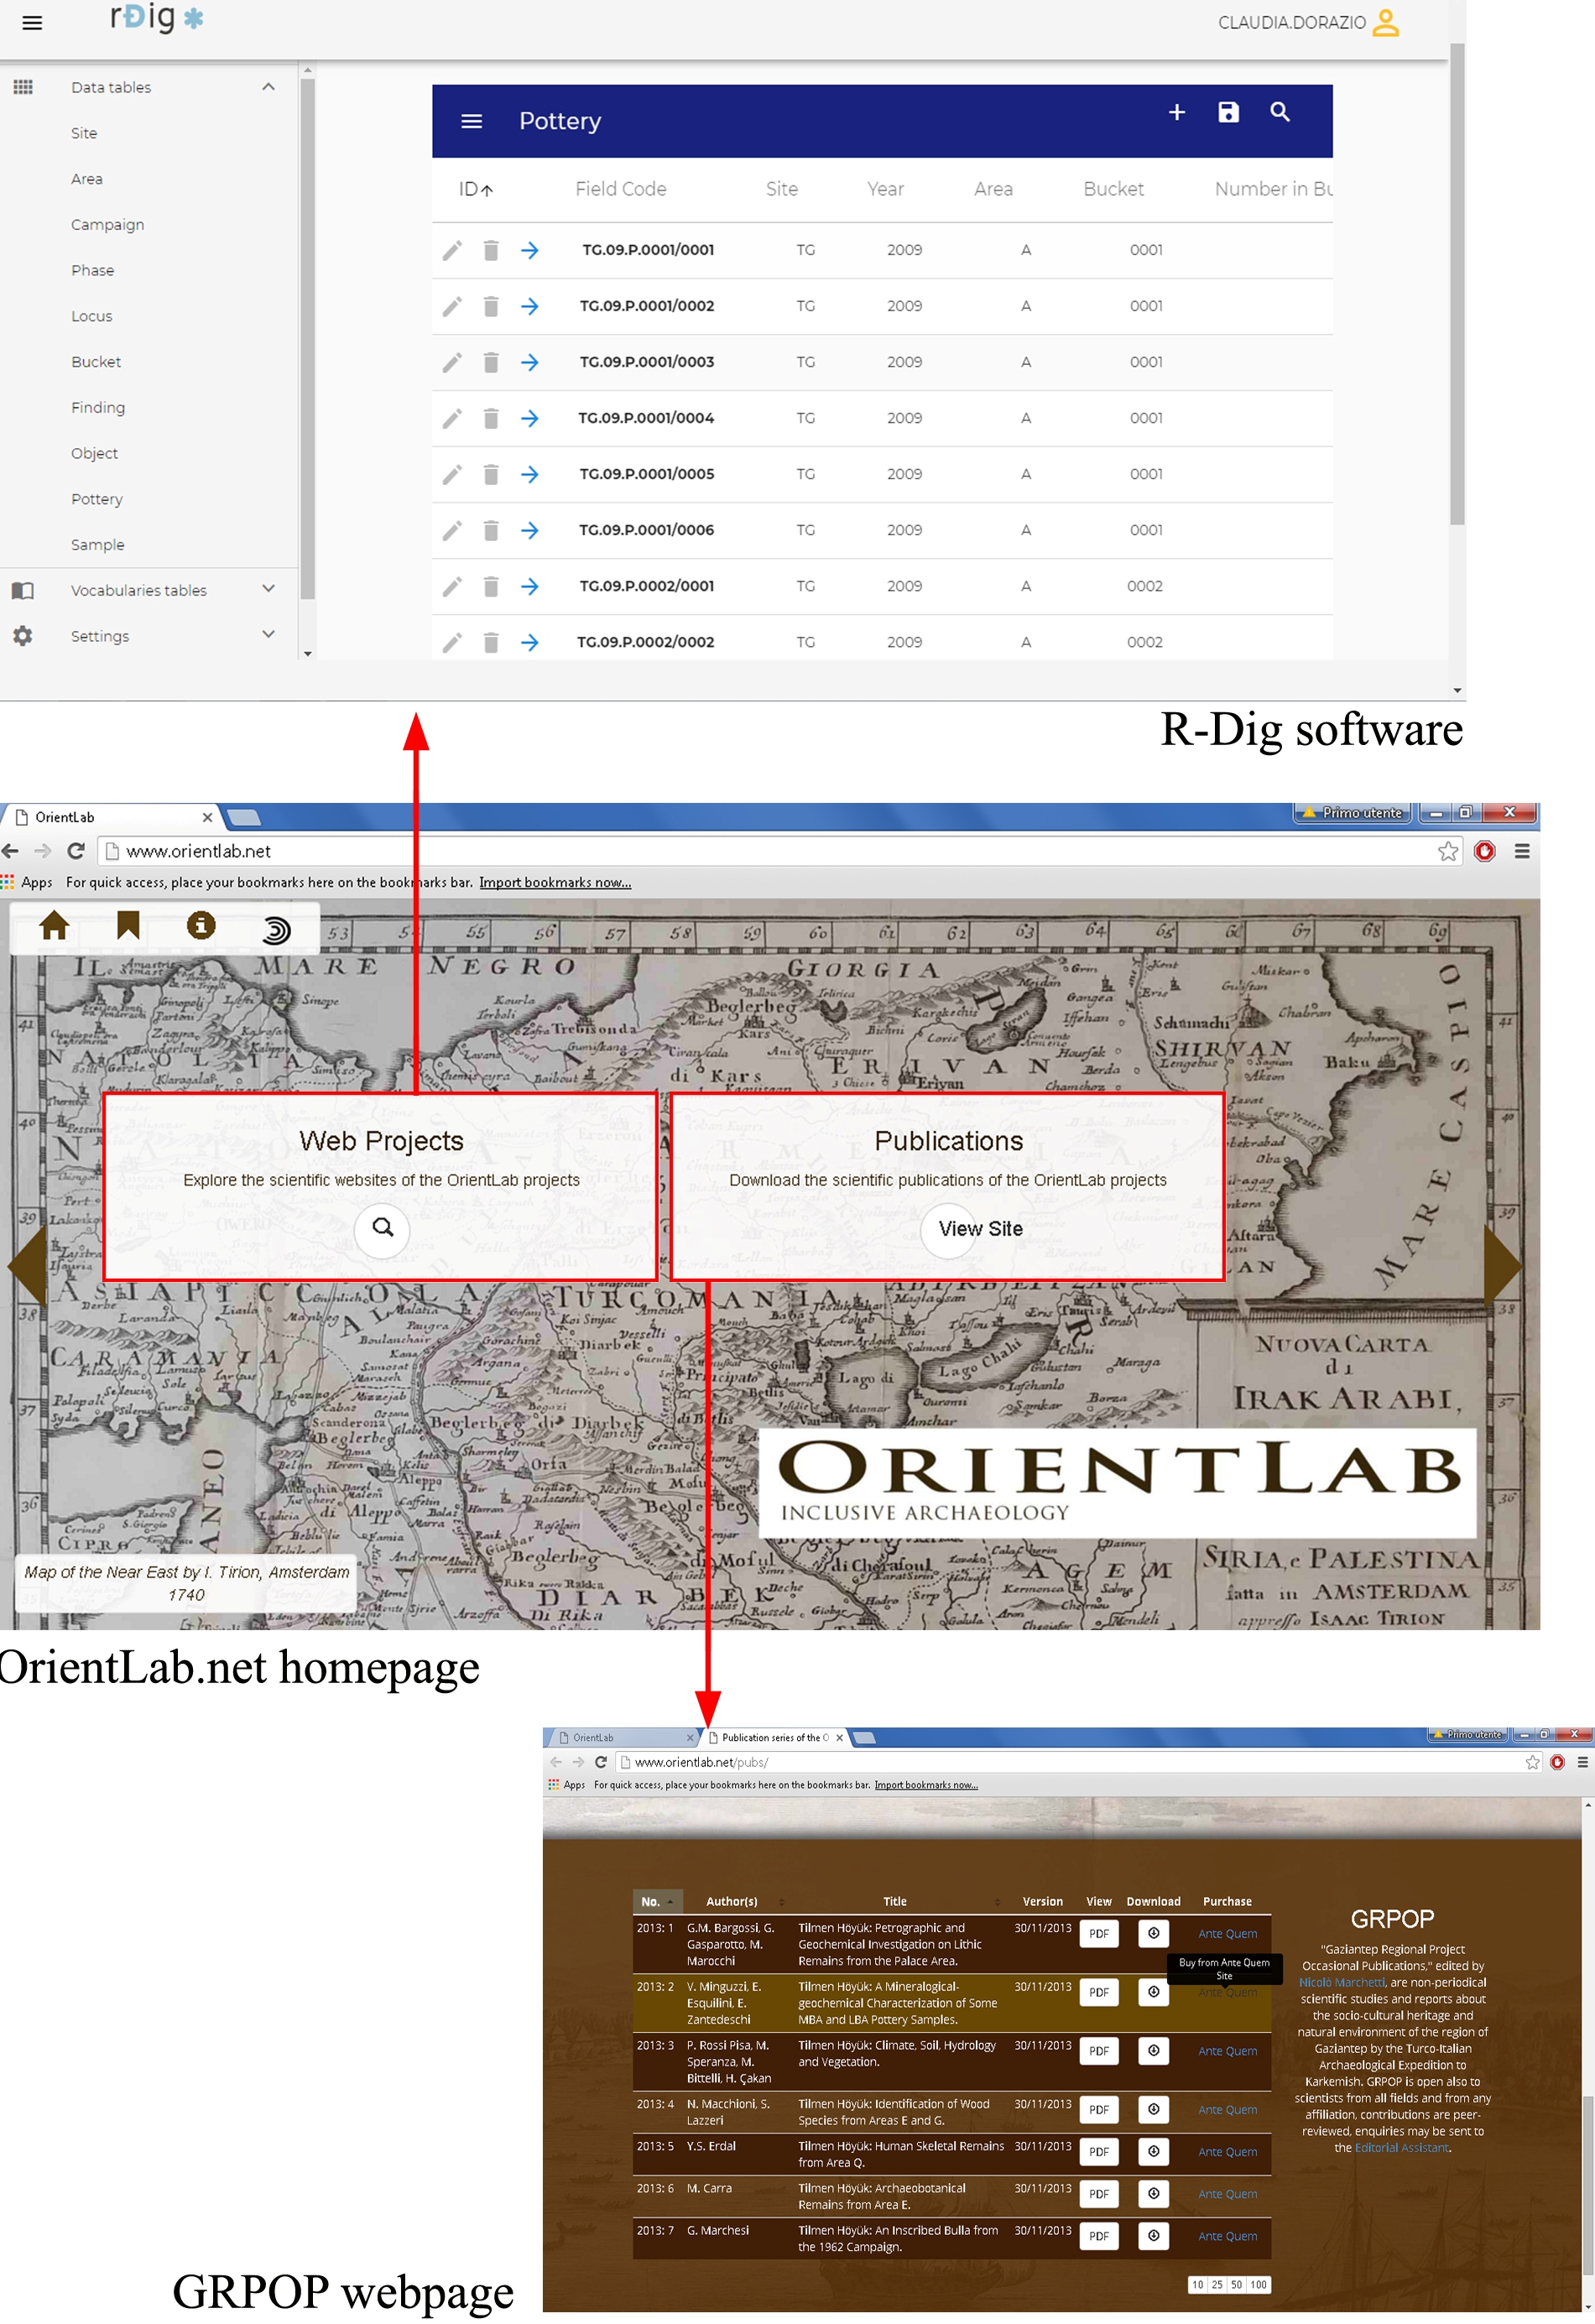Viewport: 1595px width, 2324px height.
Task: Open the Finding data table
Action: point(98,408)
